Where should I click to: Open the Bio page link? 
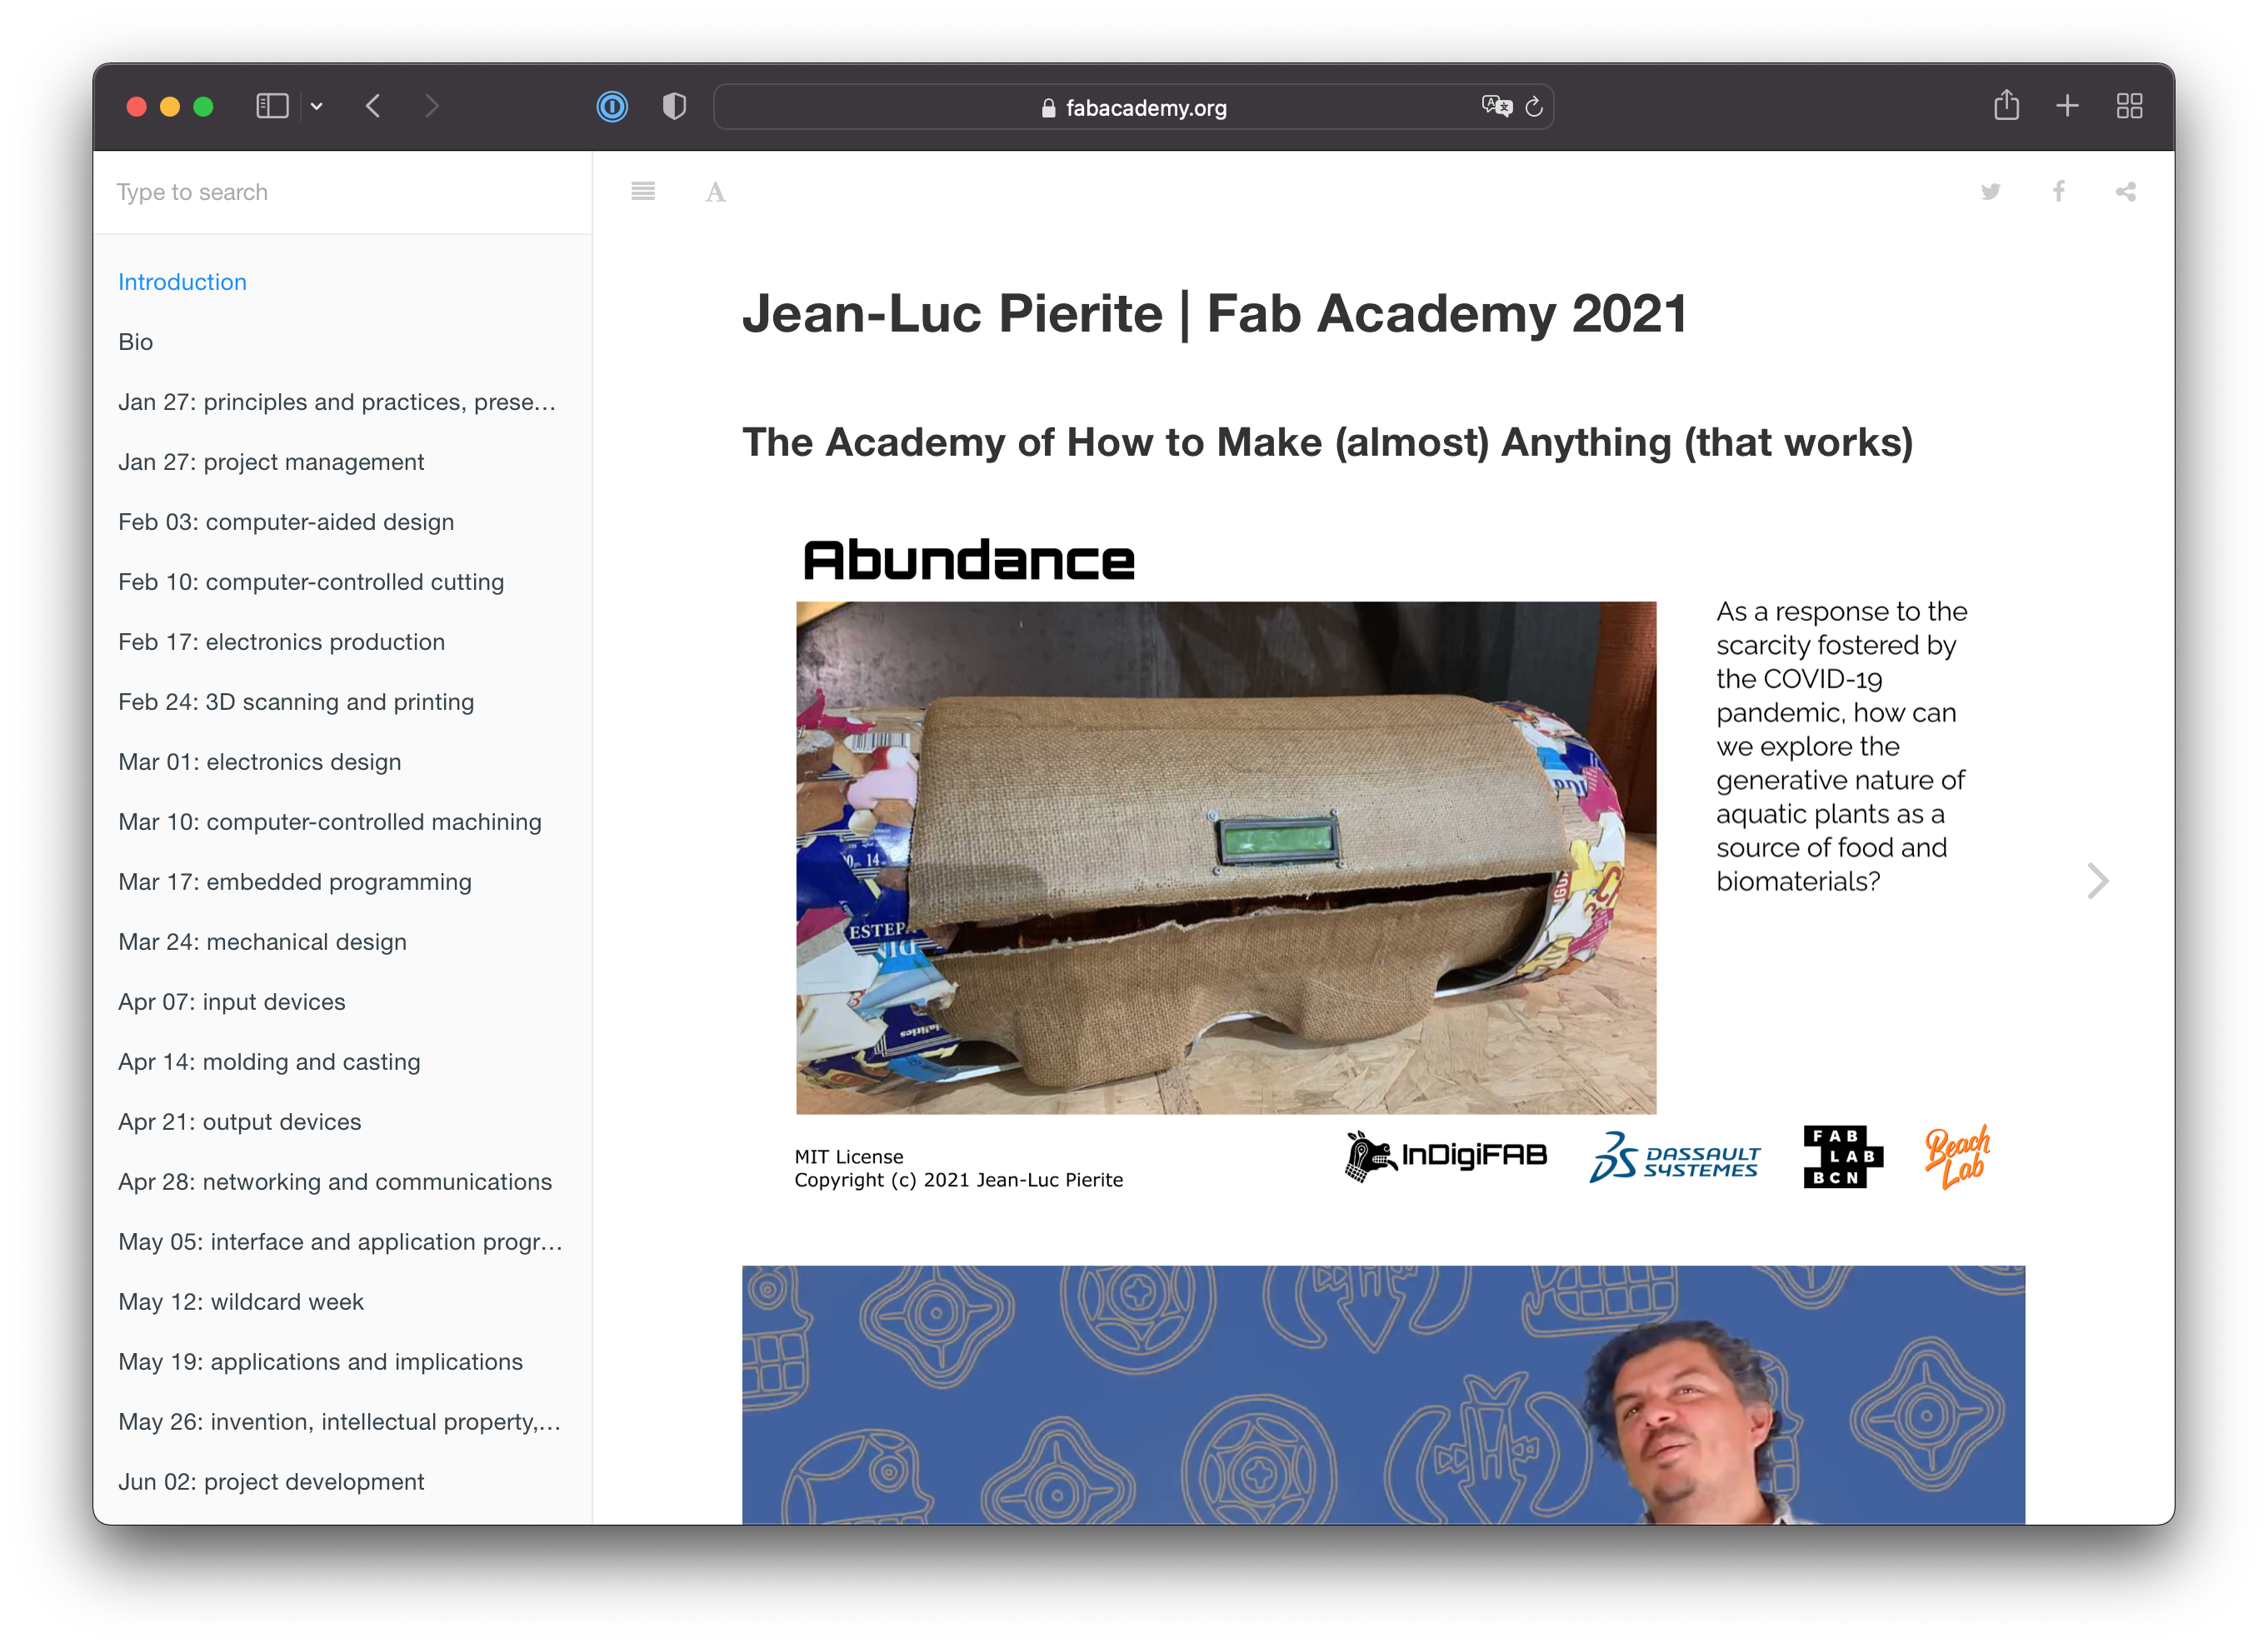pyautogui.click(x=135, y=342)
